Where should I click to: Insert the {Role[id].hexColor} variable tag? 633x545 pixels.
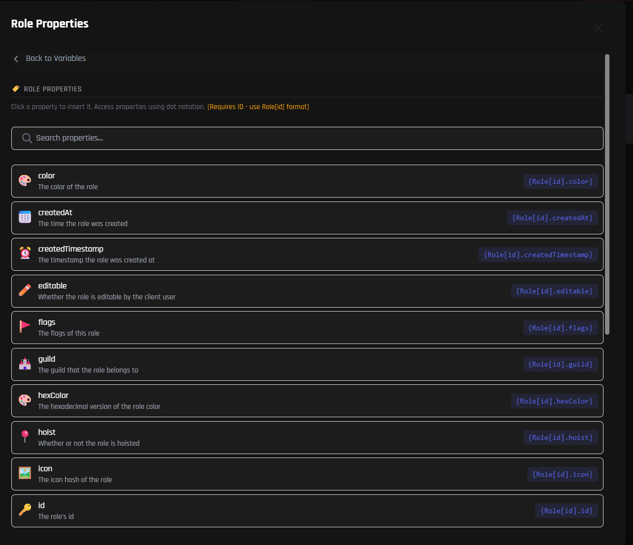click(x=554, y=401)
